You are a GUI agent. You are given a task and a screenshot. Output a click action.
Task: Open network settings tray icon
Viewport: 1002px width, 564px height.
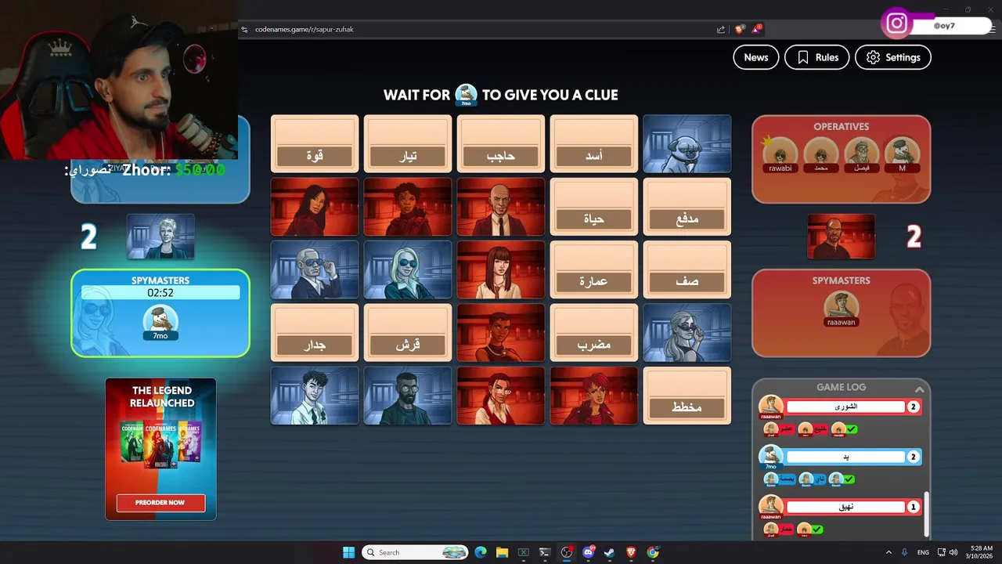pyautogui.click(x=942, y=552)
